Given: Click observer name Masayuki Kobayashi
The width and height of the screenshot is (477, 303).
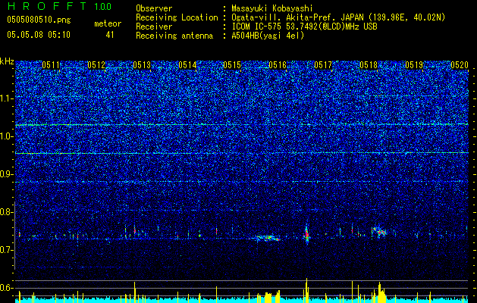Looking at the screenshot, I should [272, 8].
